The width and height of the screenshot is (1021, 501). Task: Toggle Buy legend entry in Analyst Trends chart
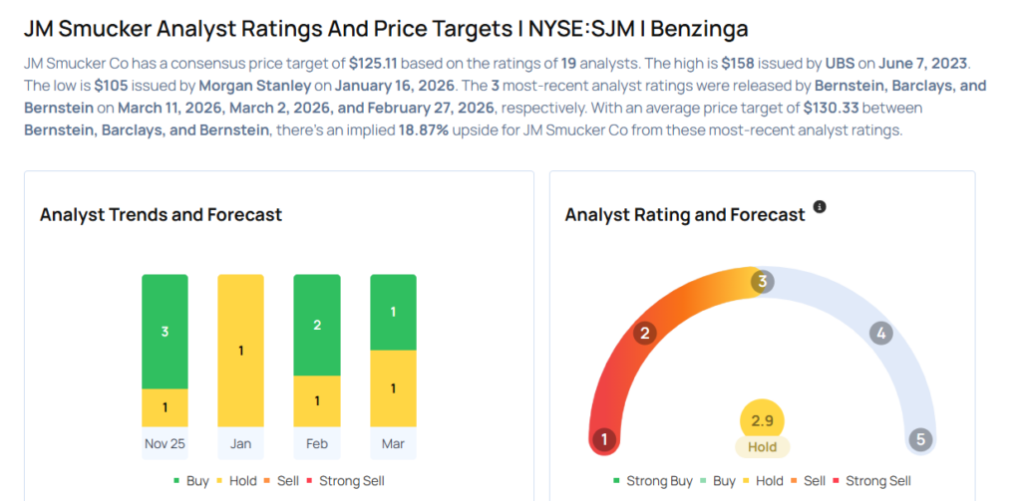(190, 481)
